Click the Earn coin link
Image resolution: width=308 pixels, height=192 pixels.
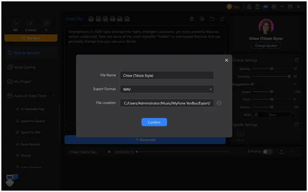coord(233,7)
